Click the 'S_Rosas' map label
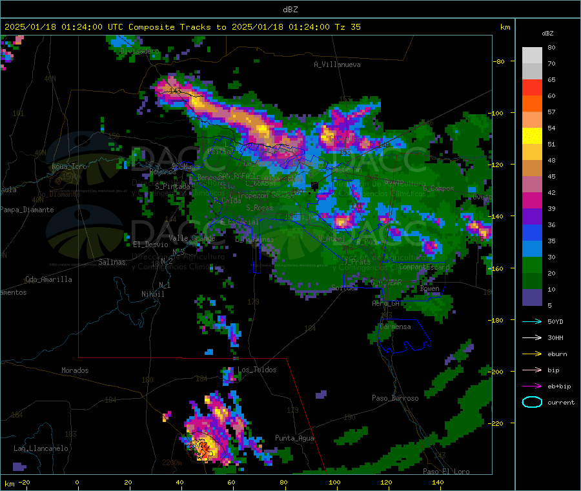This screenshot has width=581, height=491. 260,208
